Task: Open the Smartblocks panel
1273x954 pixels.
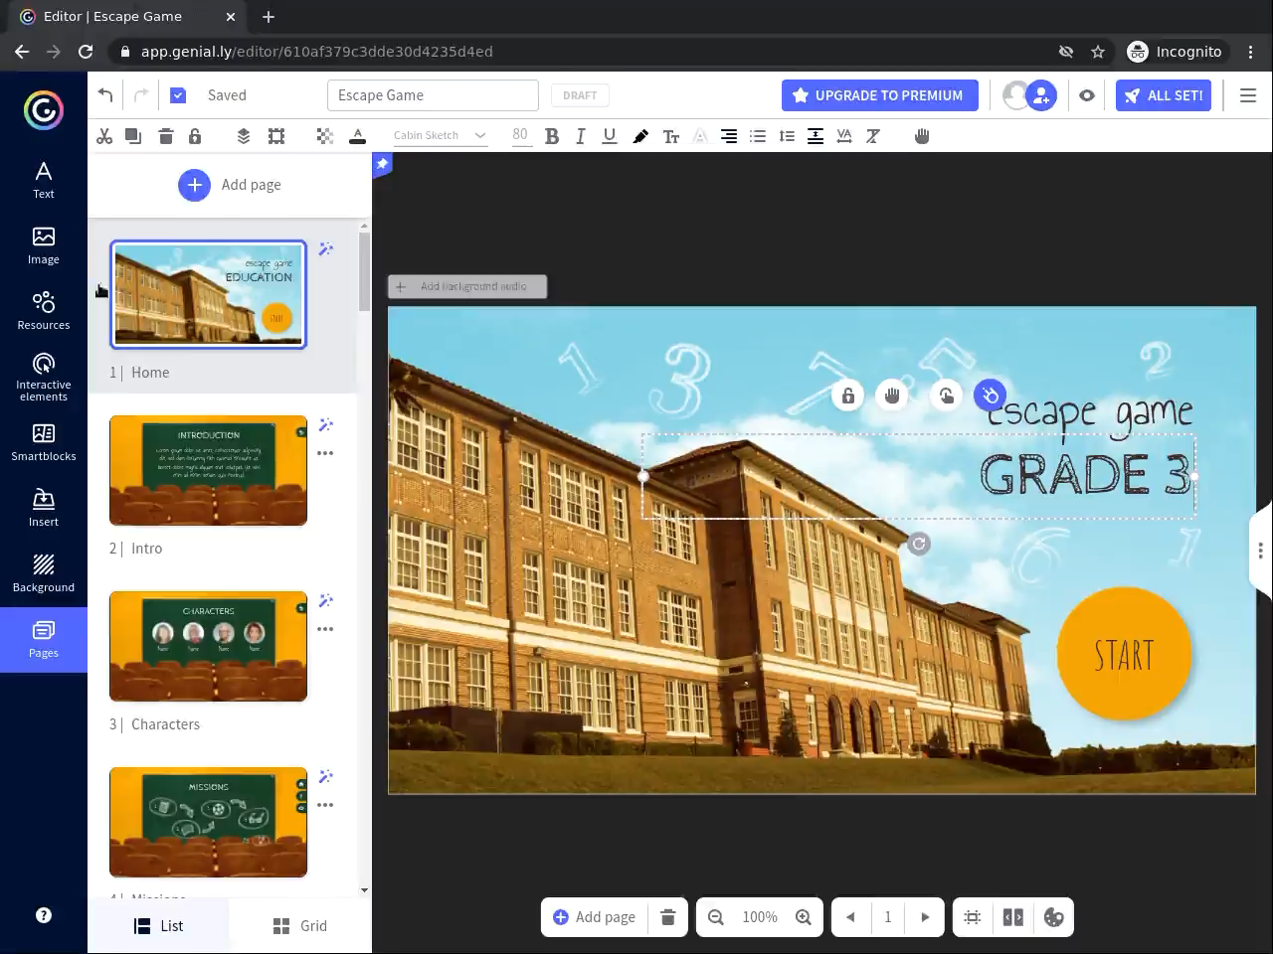Action: pos(44,442)
